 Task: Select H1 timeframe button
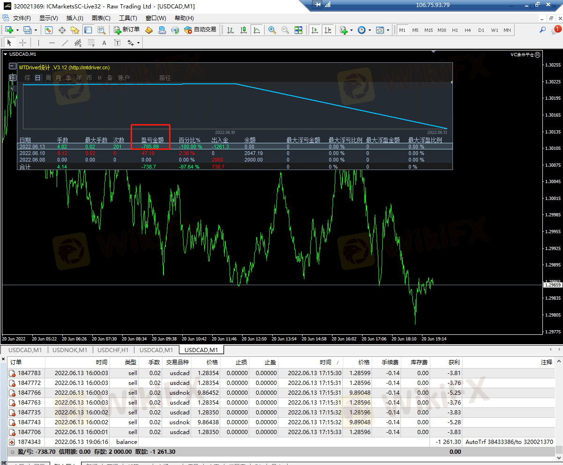coord(455,30)
